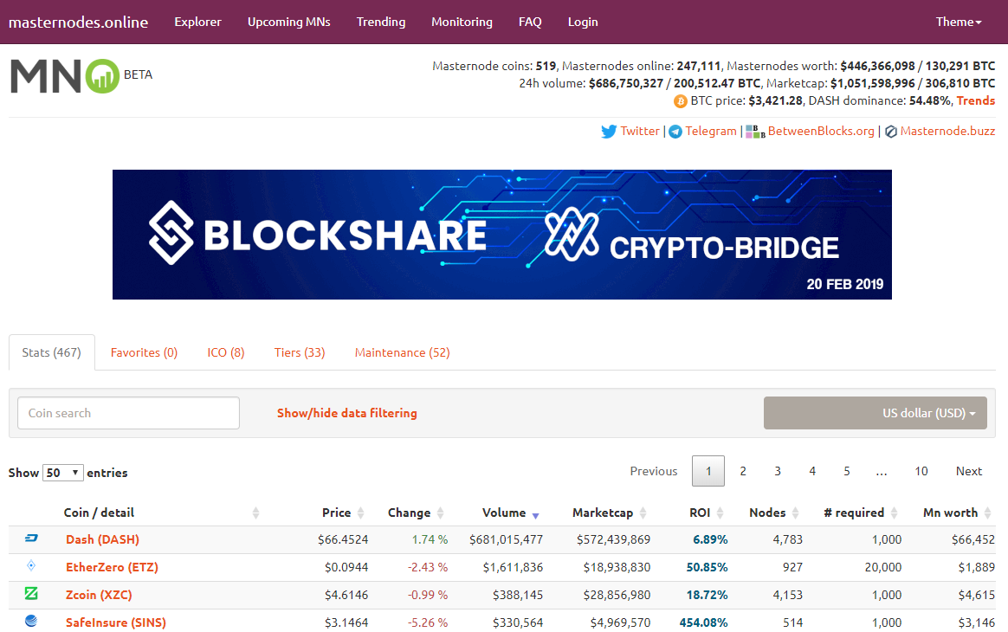The width and height of the screenshot is (1008, 632).
Task: Go to page 2 of results
Action: coord(743,471)
